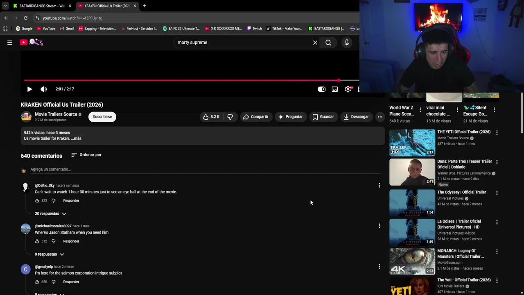Open options for La Odisea tráiler
The height and width of the screenshot is (295, 524).
click(497, 222)
